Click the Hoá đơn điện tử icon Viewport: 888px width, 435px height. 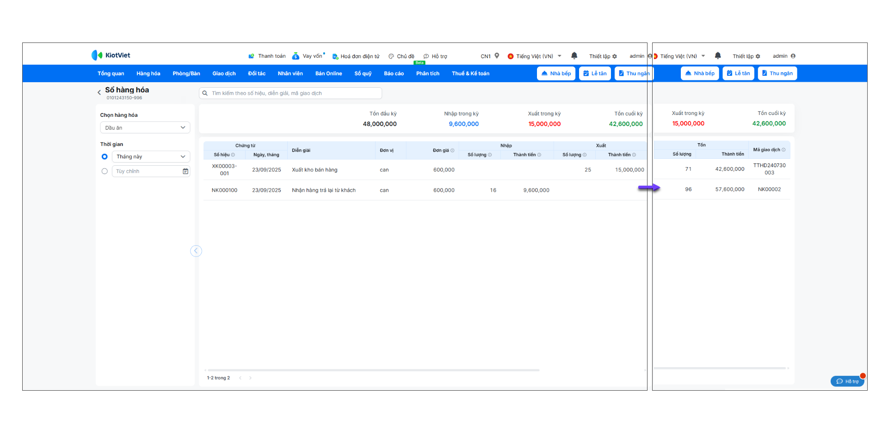click(x=335, y=56)
